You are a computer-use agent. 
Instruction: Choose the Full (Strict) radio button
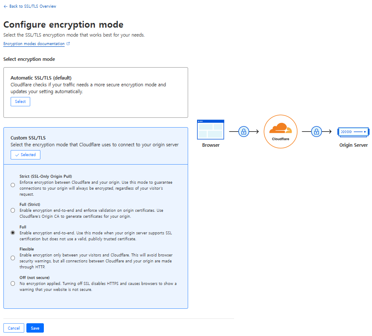point(13,210)
